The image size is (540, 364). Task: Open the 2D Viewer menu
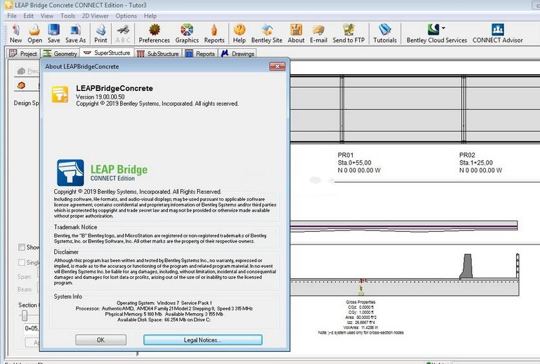coord(96,16)
